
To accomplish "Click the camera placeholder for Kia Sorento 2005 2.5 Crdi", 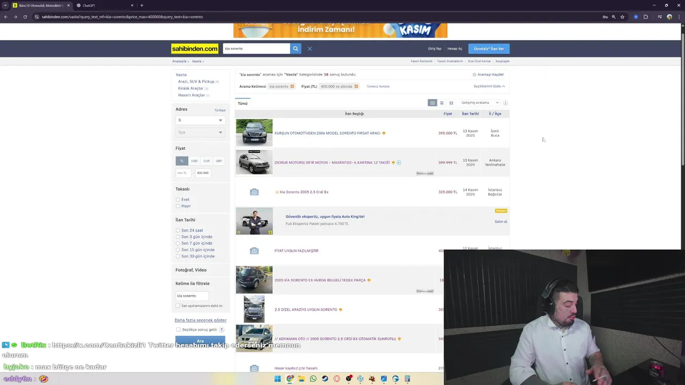I will [x=254, y=192].
